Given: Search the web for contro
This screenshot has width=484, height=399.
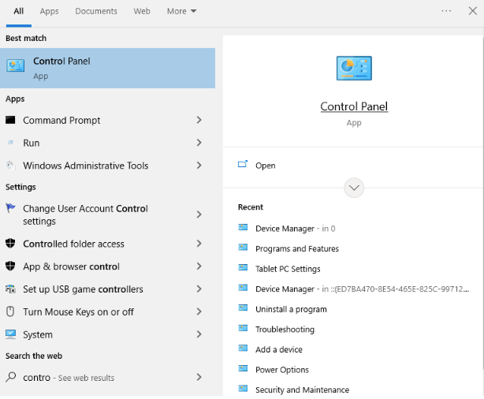Looking at the screenshot, I should (107, 378).
